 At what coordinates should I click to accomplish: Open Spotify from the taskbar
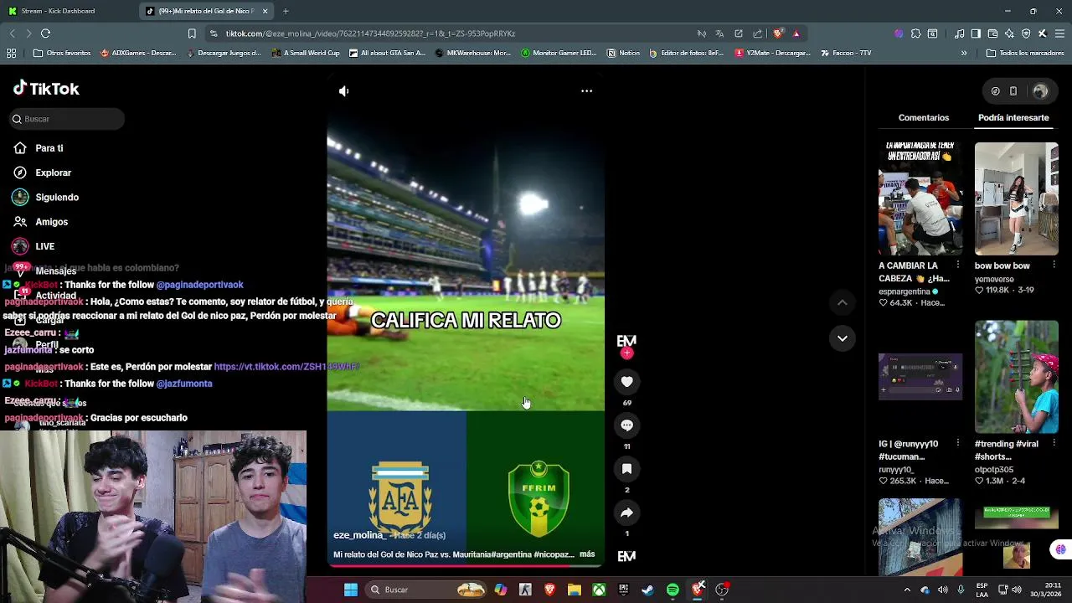click(673, 590)
